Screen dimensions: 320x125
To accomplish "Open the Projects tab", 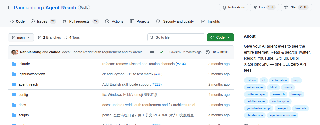I will click(x=140, y=21).
